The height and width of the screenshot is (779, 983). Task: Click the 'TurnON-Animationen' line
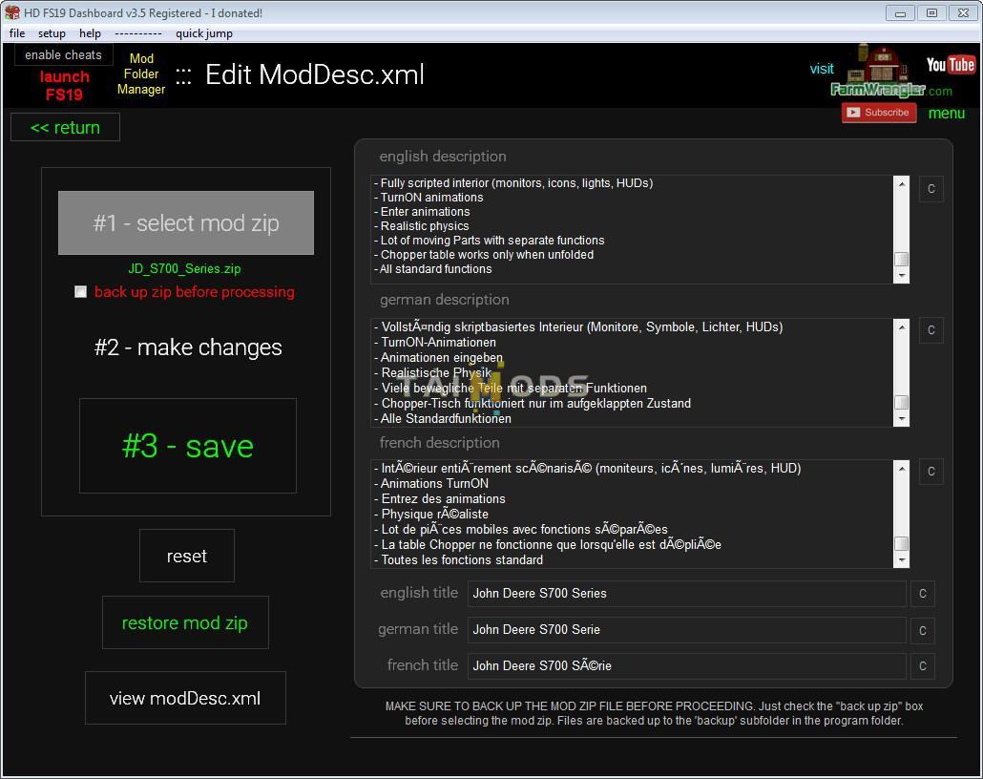(435, 343)
